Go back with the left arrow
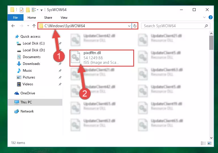Screen dimensions: 218x153 click(13, 26)
